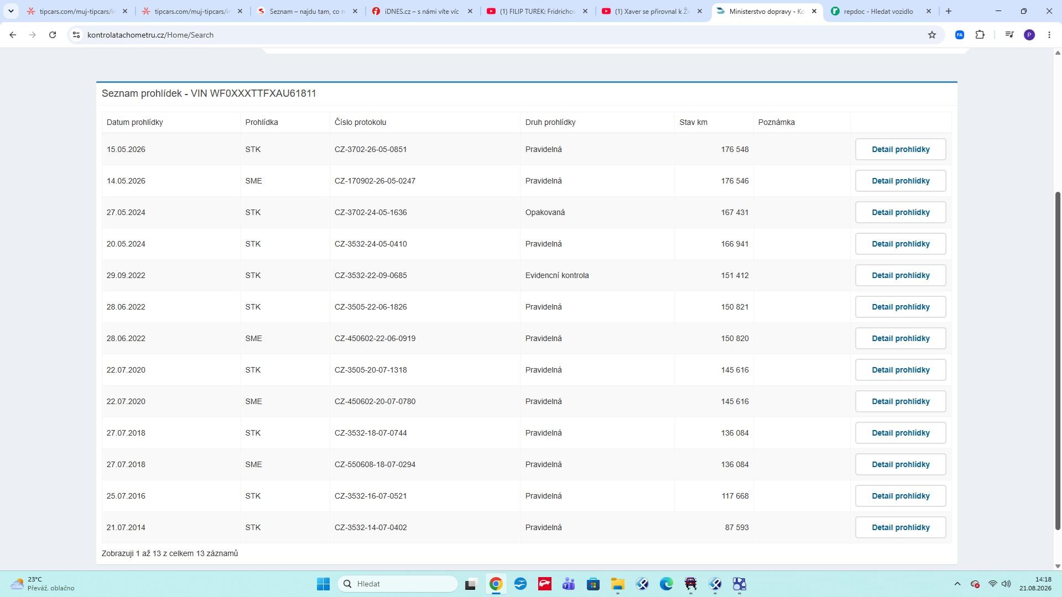This screenshot has width=1062, height=597.
Task: Open Microsoft Edge from the taskbar
Action: (666, 584)
